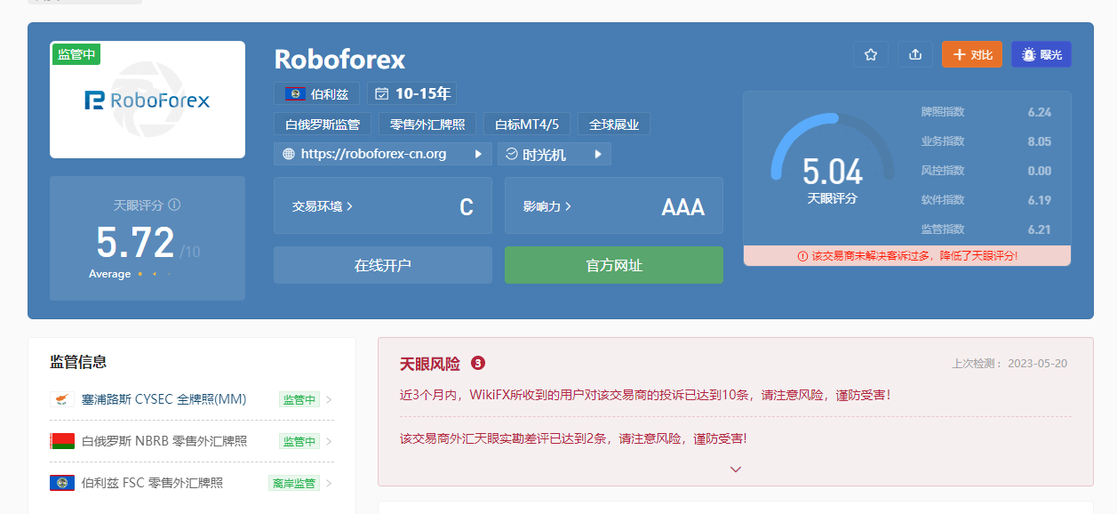Expand the CYSEC row chevron

tap(329, 399)
